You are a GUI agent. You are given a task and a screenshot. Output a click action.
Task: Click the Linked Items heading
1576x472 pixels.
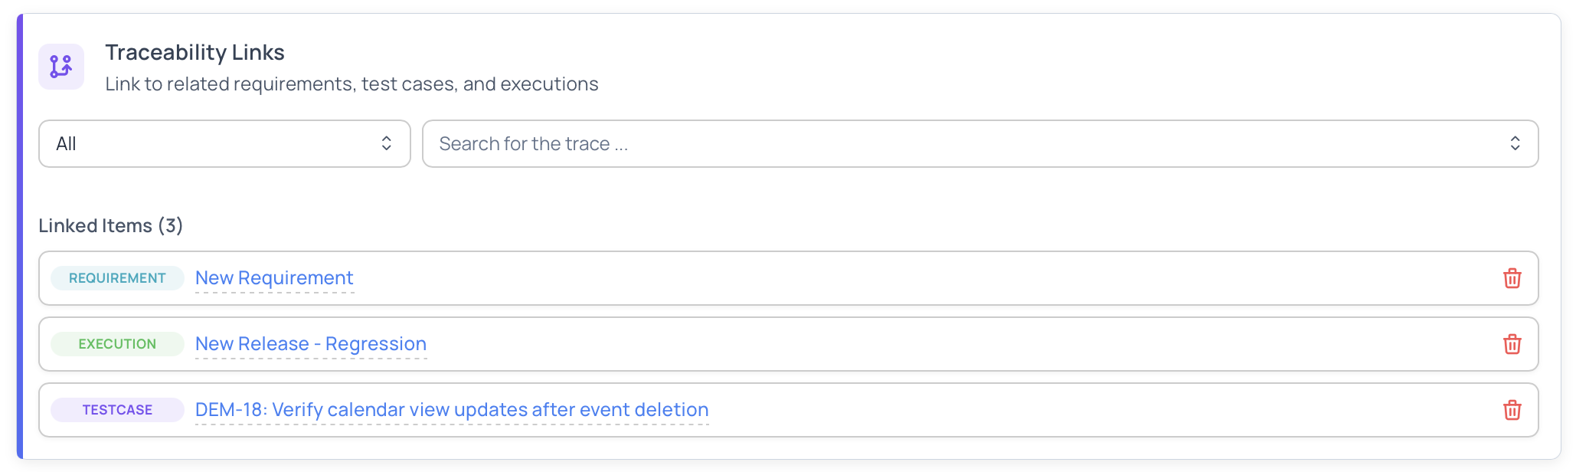[x=111, y=225]
